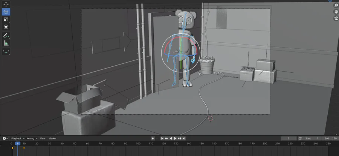This screenshot has height=156, width=339.
Task: Play the animation in reverse
Action: pos(171,138)
